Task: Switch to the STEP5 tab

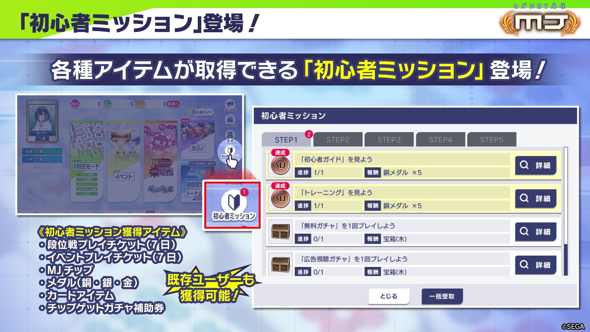Action: click(x=492, y=140)
